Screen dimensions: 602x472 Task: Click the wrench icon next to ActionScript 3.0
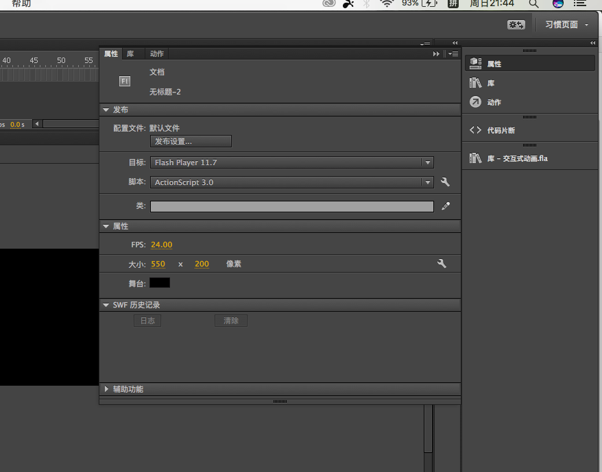(x=445, y=182)
